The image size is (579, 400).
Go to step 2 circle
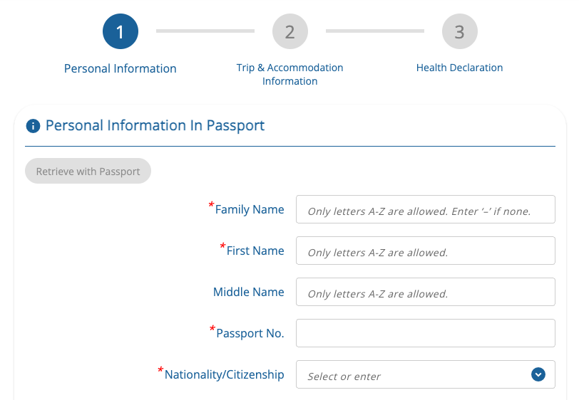tap(289, 32)
